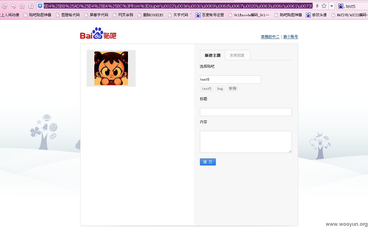Image resolution: width=368 pixels, height=227 pixels.
Task: Open the 屏蔽字代码 bookmark
Action: click(x=96, y=15)
